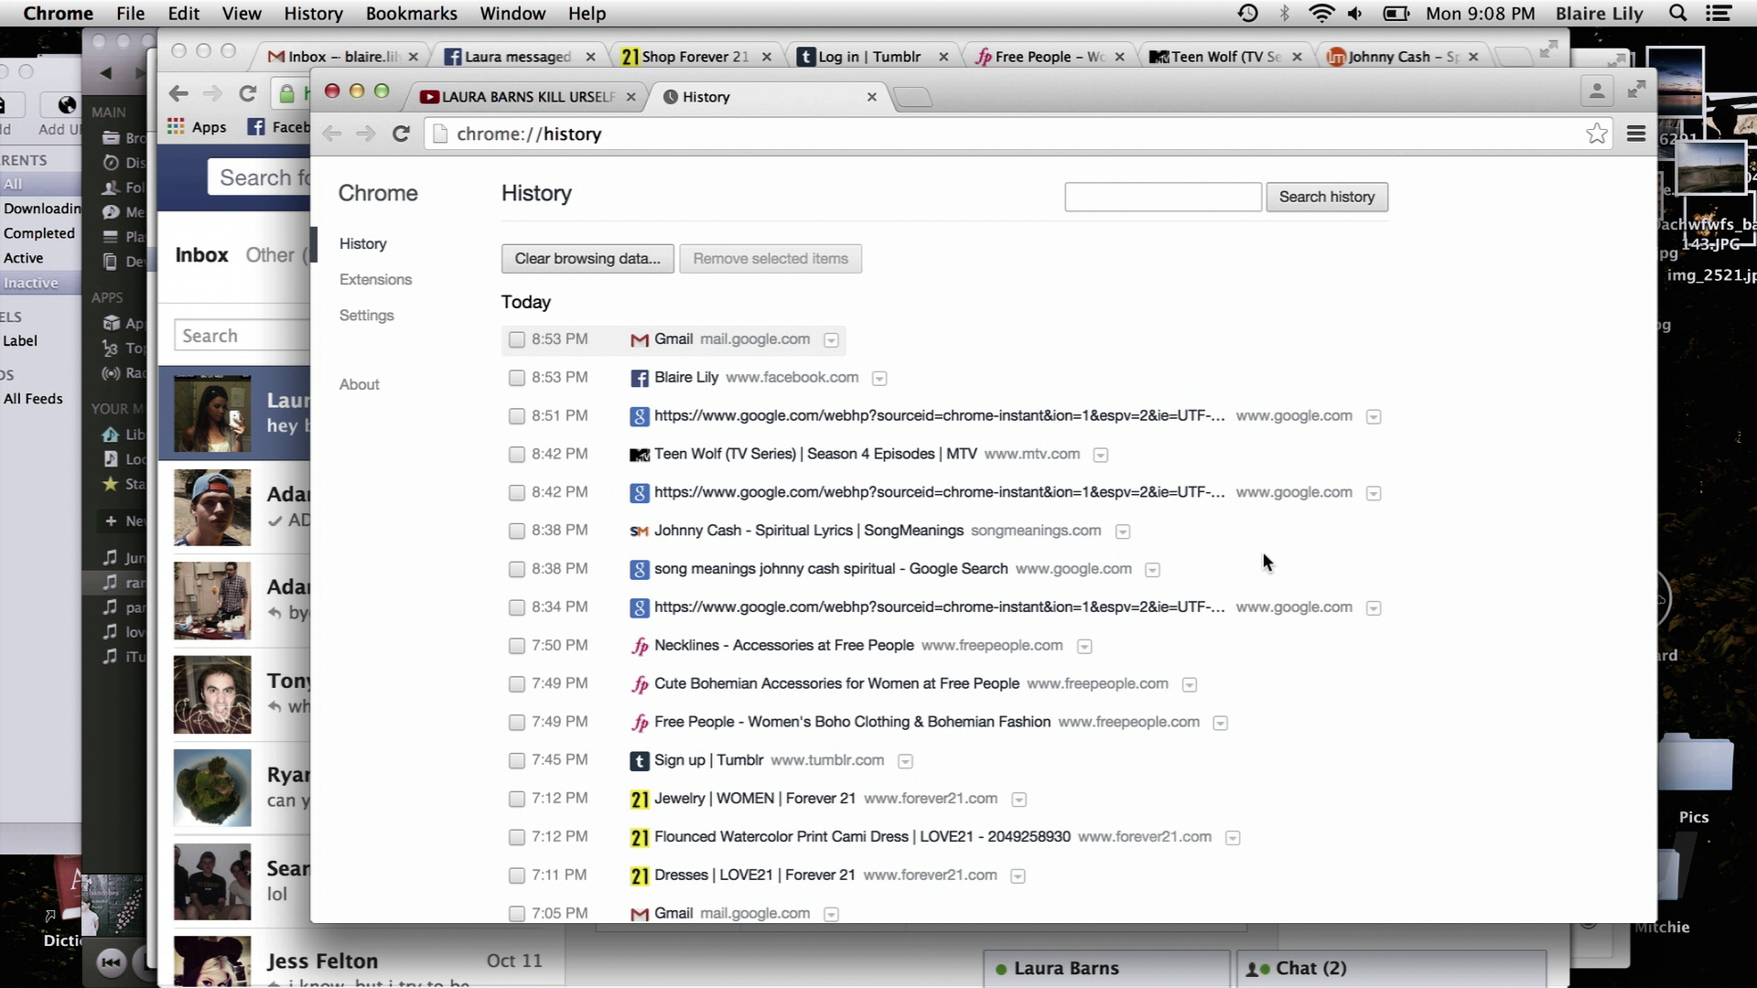Open the File menu
This screenshot has width=1757, height=988.
[x=131, y=14]
